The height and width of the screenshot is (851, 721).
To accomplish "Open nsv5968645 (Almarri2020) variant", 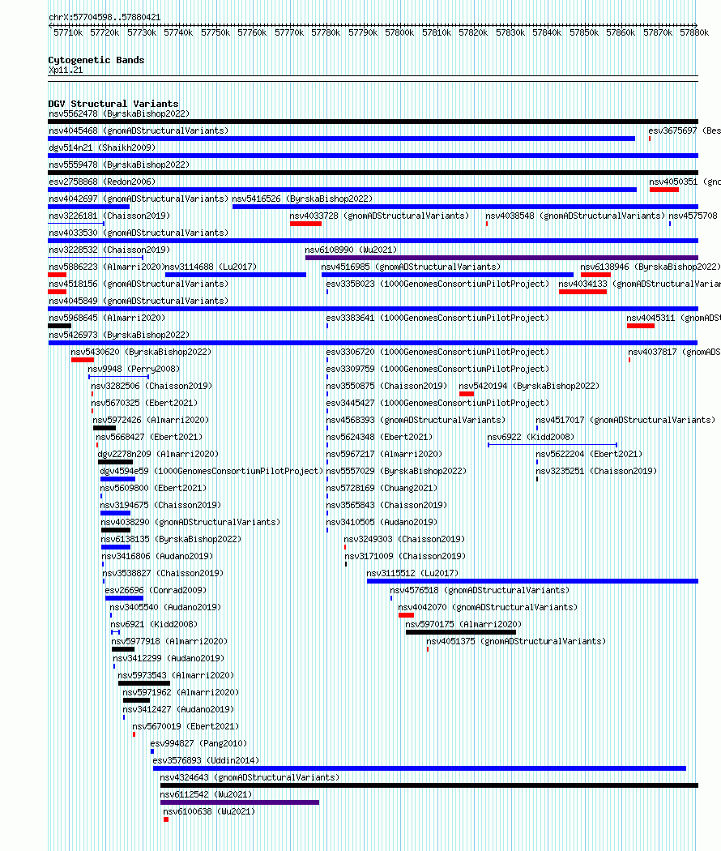I will click(107, 318).
